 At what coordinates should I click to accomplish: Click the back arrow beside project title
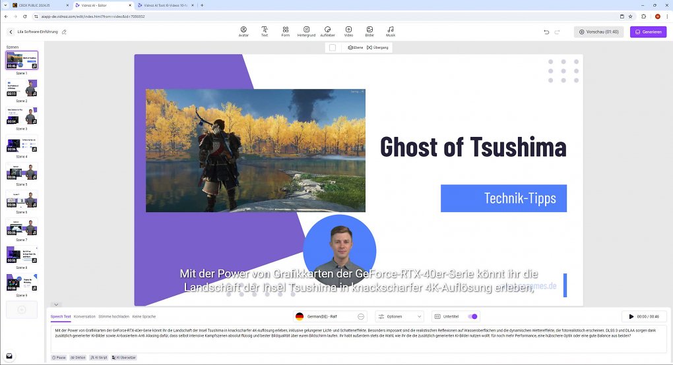[x=11, y=32]
